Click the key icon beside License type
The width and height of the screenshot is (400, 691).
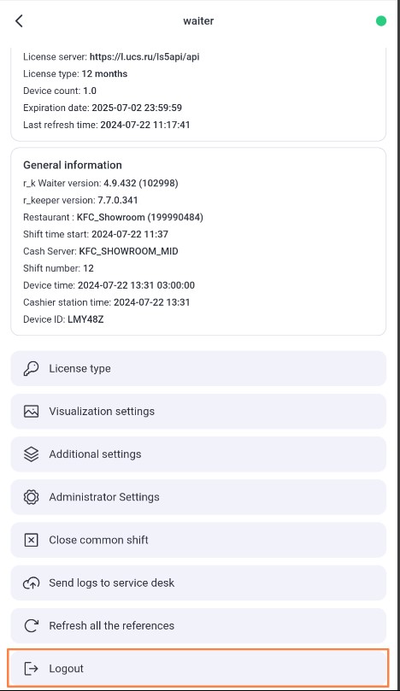(x=31, y=368)
